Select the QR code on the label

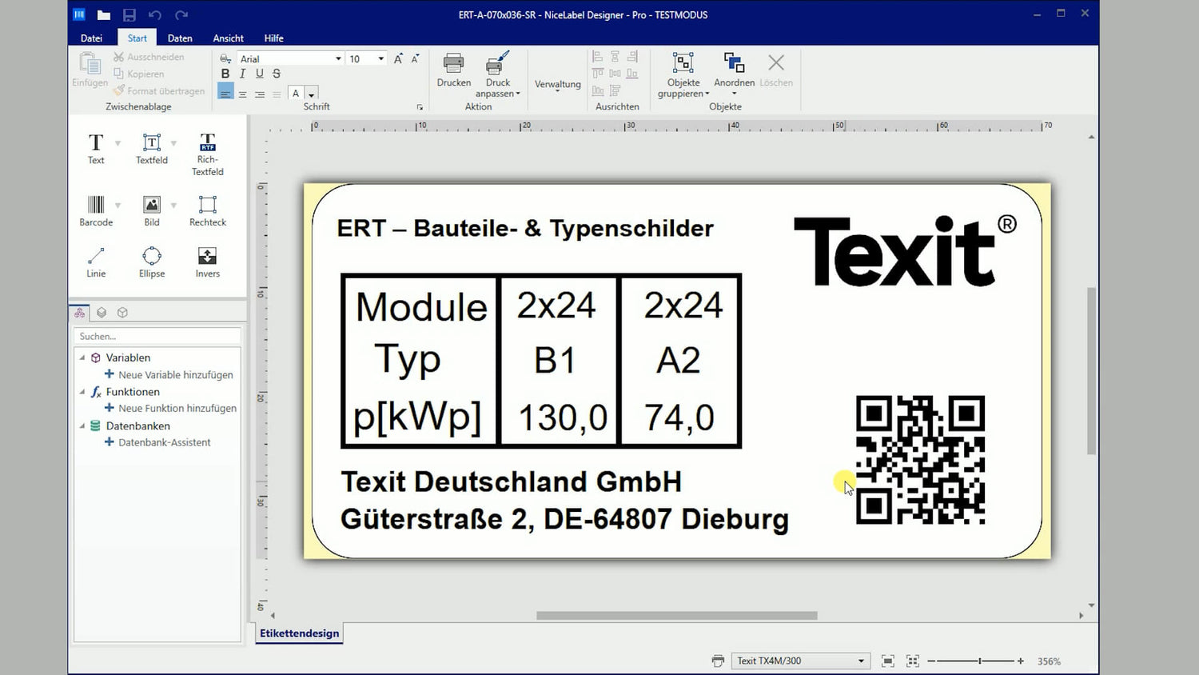[x=920, y=460]
